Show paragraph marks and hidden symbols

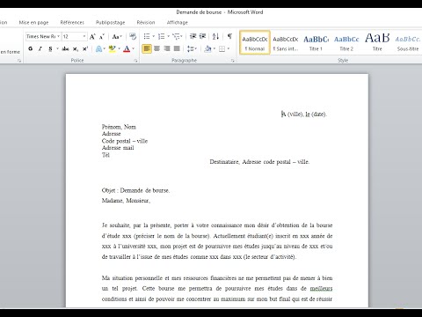[229, 36]
